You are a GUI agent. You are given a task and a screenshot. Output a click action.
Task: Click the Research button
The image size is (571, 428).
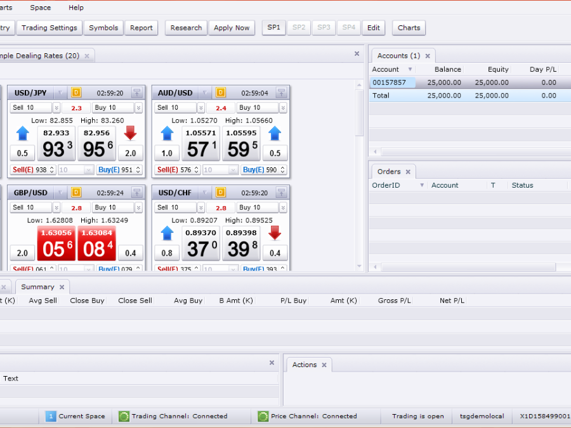click(186, 28)
